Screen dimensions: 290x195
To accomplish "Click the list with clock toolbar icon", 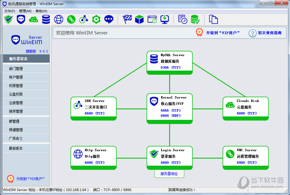I will (183, 19).
